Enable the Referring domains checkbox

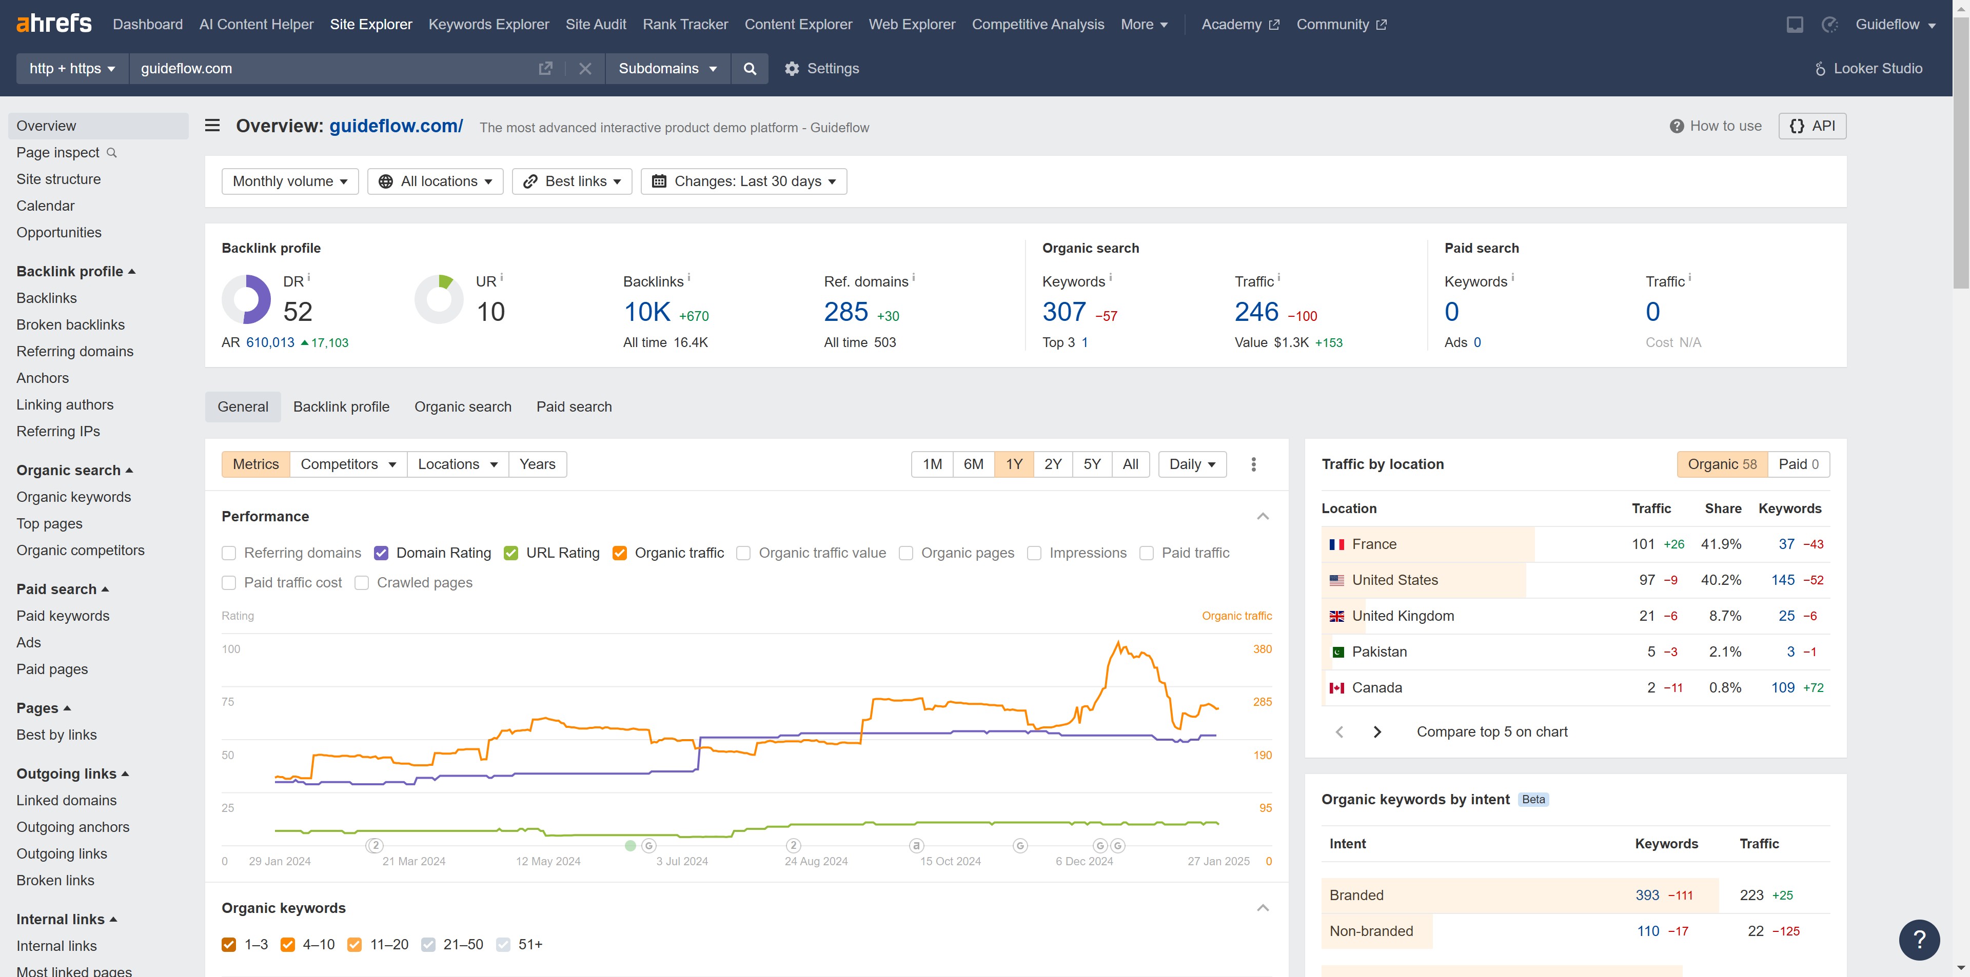coord(229,553)
